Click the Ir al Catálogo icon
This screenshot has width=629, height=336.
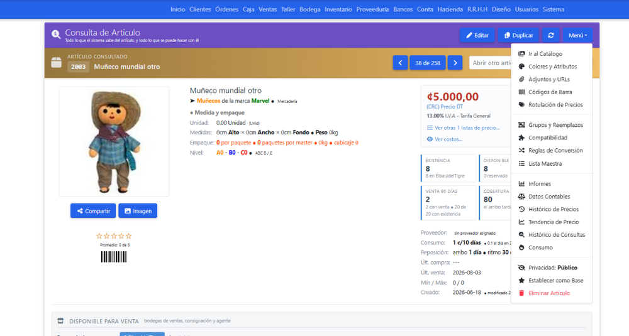coord(521,53)
